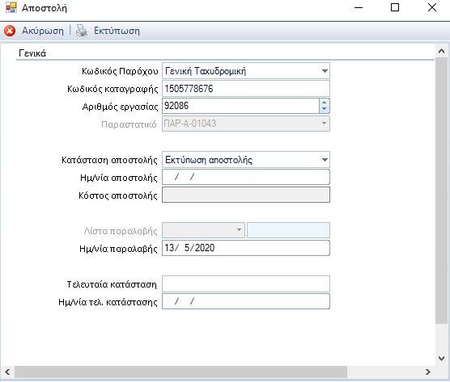Click the Ημ/νία παραλαβής date field
Image resolution: width=450 pixels, height=382 pixels.
pyautogui.click(x=246, y=248)
